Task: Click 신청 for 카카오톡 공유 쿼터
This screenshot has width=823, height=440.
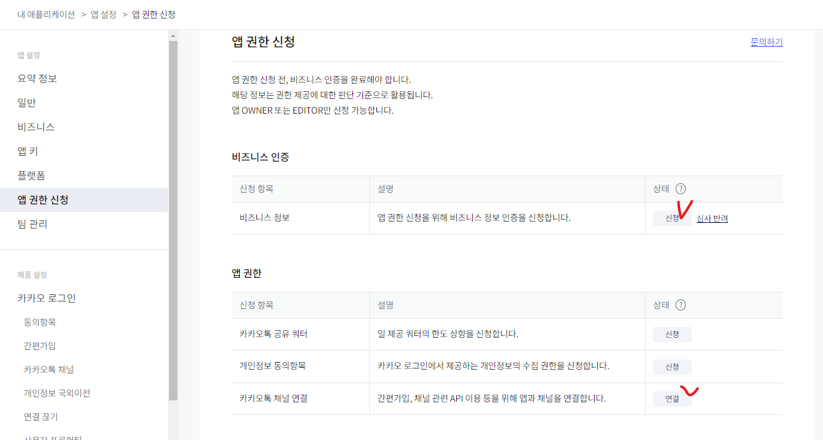Action: (672, 335)
